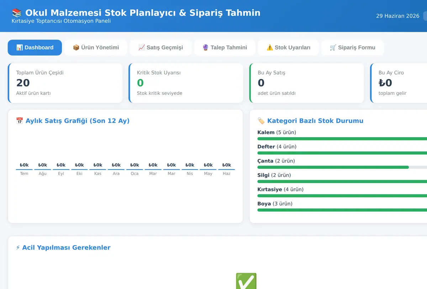
Task: Click the Boya (3 ürün) label
Action: coord(275,204)
